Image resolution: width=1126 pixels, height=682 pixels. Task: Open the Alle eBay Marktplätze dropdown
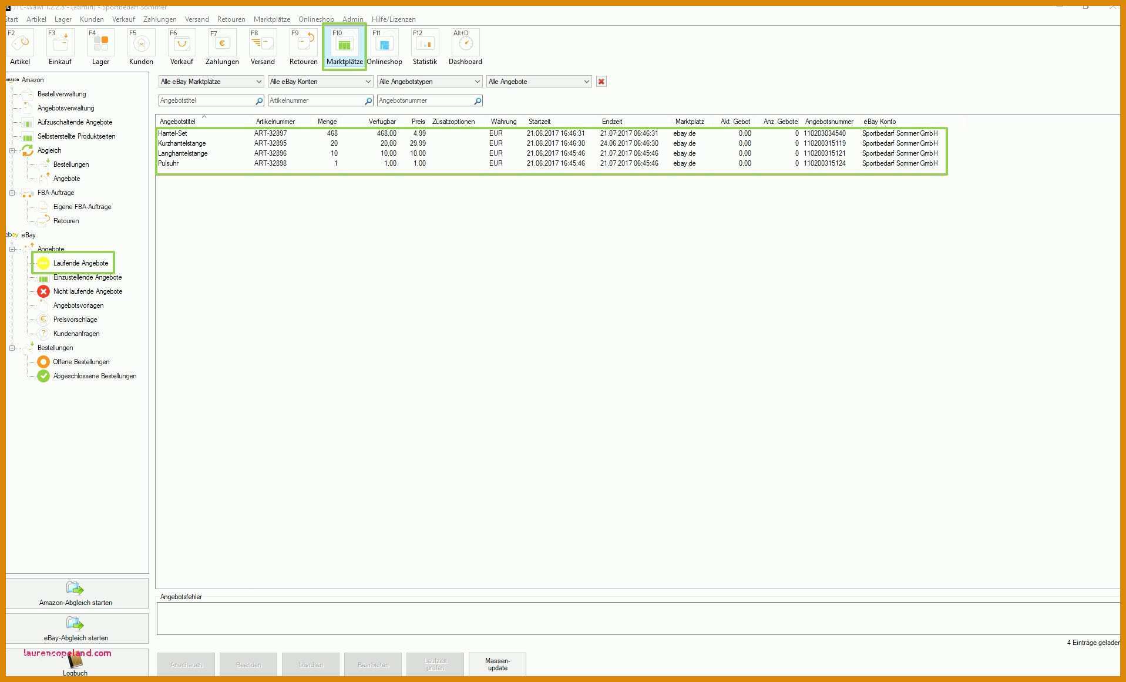pos(211,82)
